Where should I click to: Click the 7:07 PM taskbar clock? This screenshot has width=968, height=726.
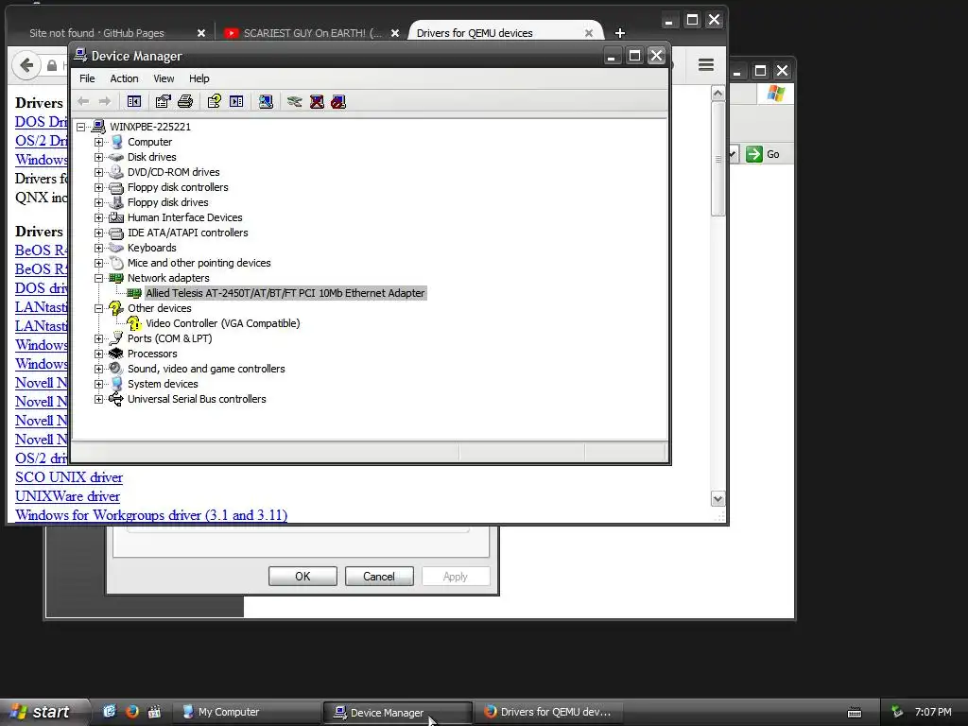(x=933, y=712)
